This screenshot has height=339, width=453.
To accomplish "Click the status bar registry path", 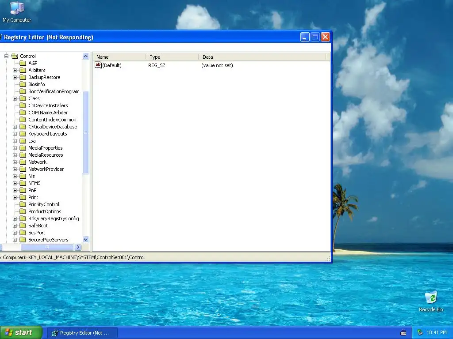I will (72, 257).
